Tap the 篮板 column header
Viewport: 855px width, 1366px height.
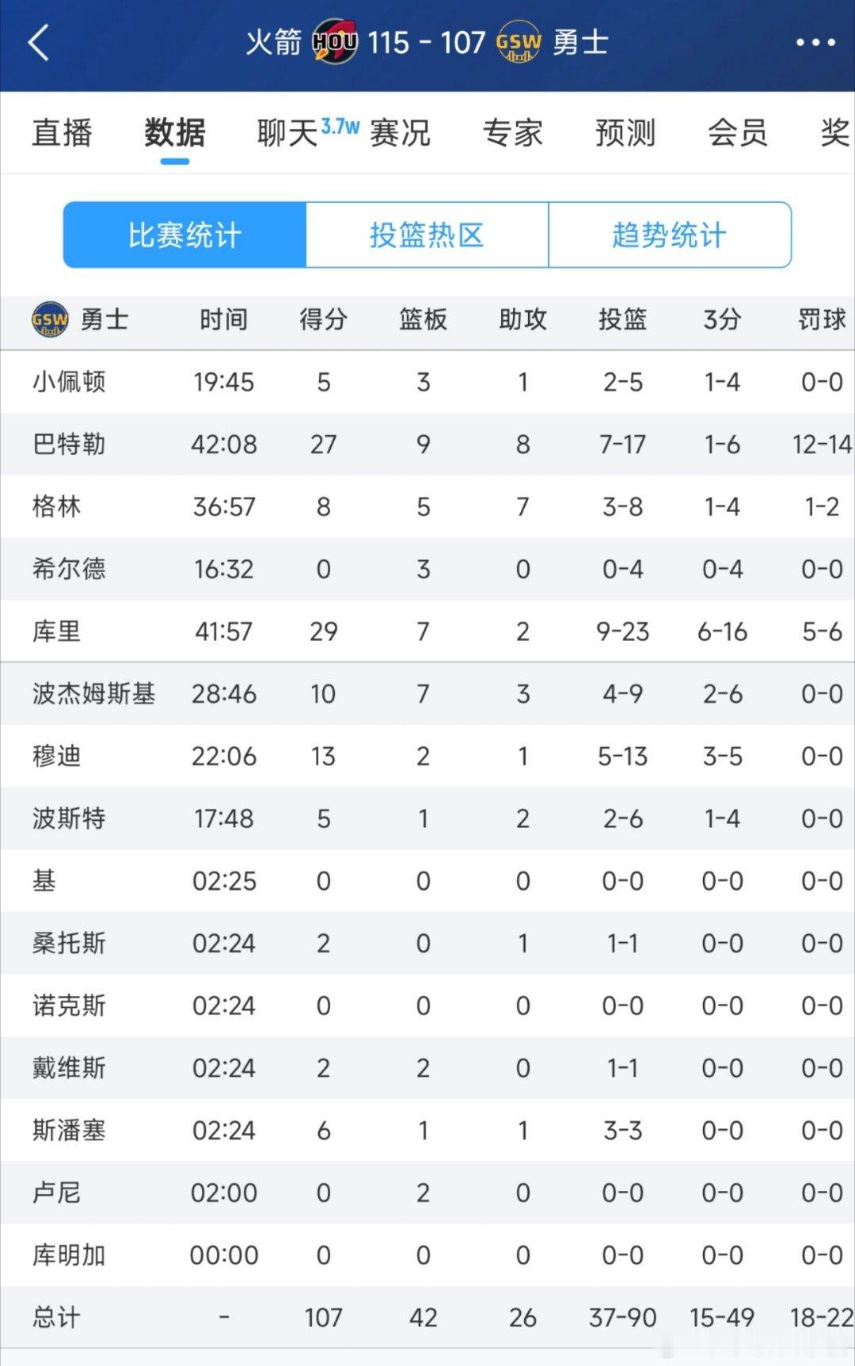(x=423, y=320)
